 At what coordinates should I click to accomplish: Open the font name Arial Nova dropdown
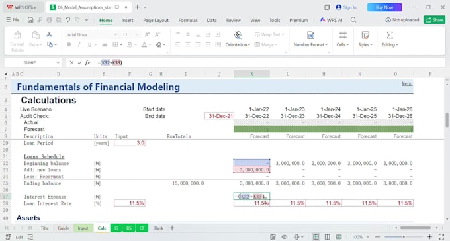pos(116,34)
